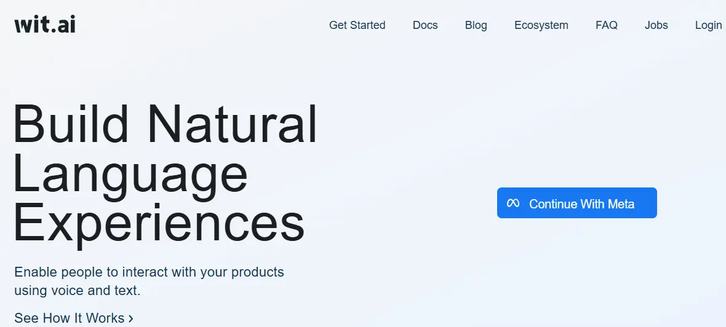Image resolution: width=726 pixels, height=327 pixels.
Task: Click the 'Continue With Meta' label text
Action: [x=581, y=204]
